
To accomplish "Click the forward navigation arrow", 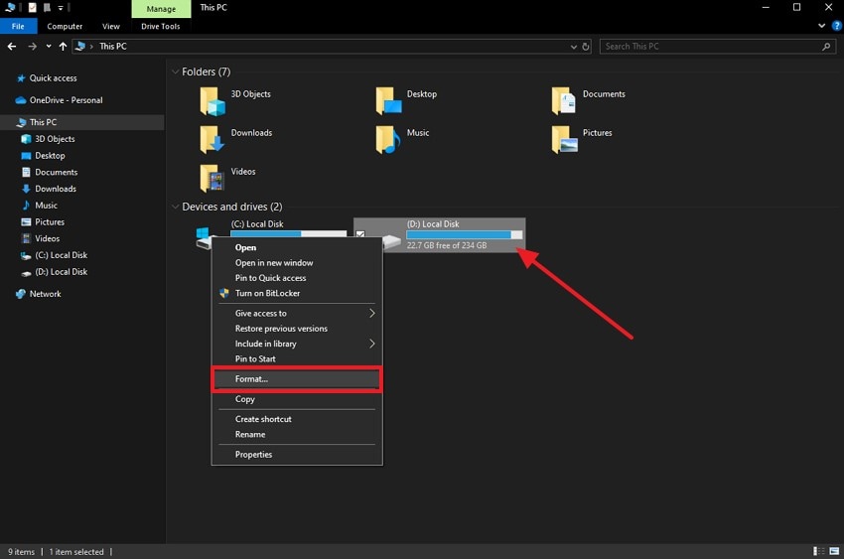I will click(x=33, y=47).
